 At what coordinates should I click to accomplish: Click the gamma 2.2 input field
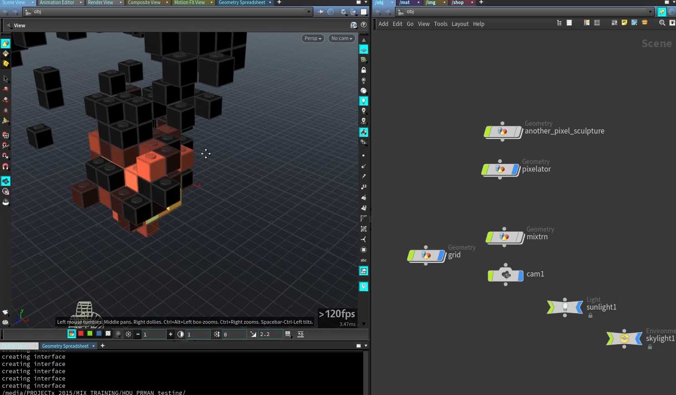pos(270,334)
